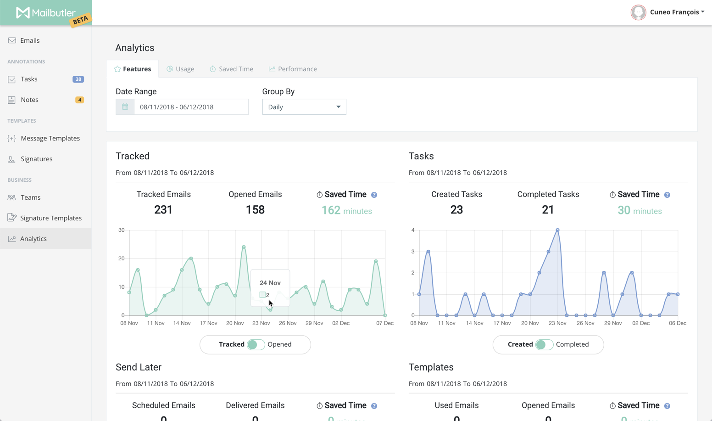The image size is (712, 421).
Task: Open Cuneo François user menu
Action: point(677,12)
